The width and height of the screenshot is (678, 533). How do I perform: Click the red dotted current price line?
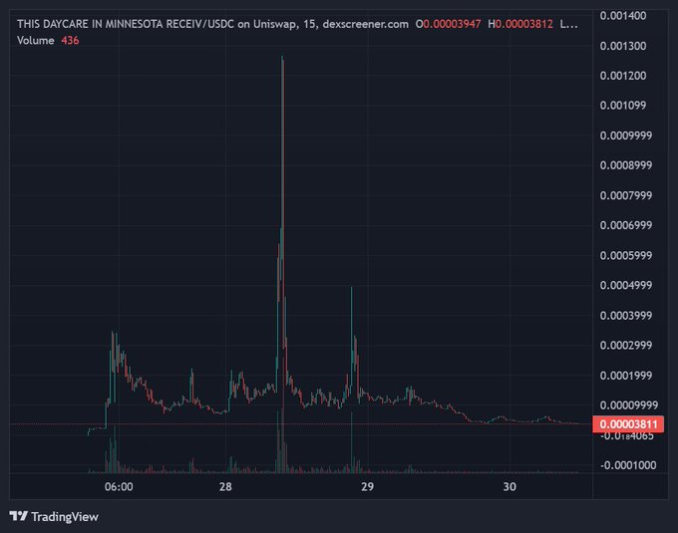tap(299, 425)
